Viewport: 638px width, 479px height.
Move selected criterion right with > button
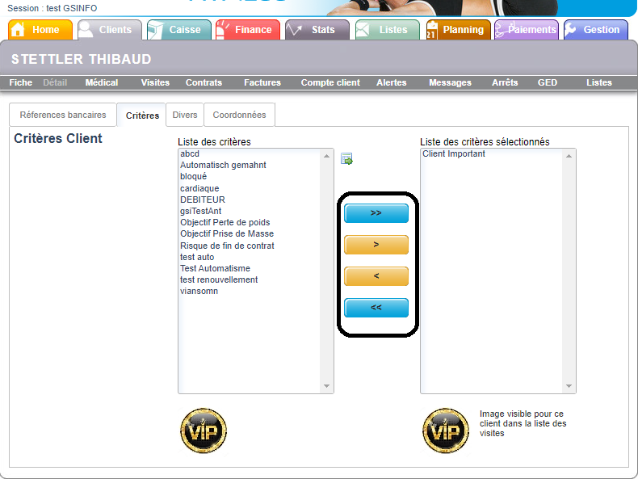point(376,245)
